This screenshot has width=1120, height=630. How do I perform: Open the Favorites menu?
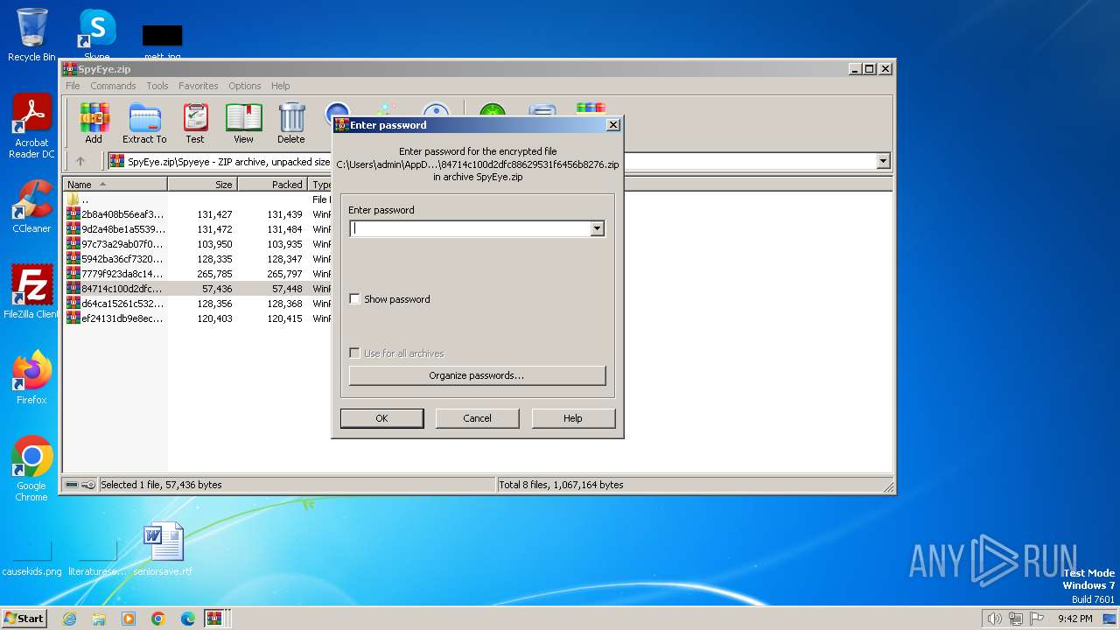pyautogui.click(x=199, y=86)
